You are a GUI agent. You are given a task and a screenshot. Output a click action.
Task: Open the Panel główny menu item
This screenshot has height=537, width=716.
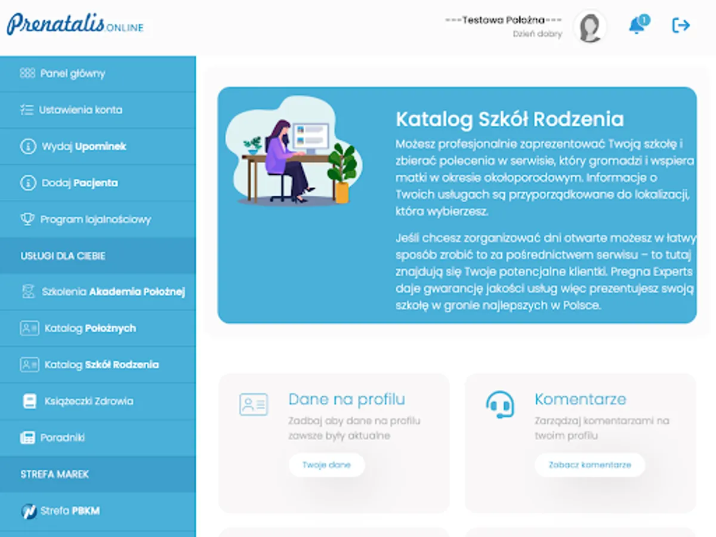(x=98, y=74)
